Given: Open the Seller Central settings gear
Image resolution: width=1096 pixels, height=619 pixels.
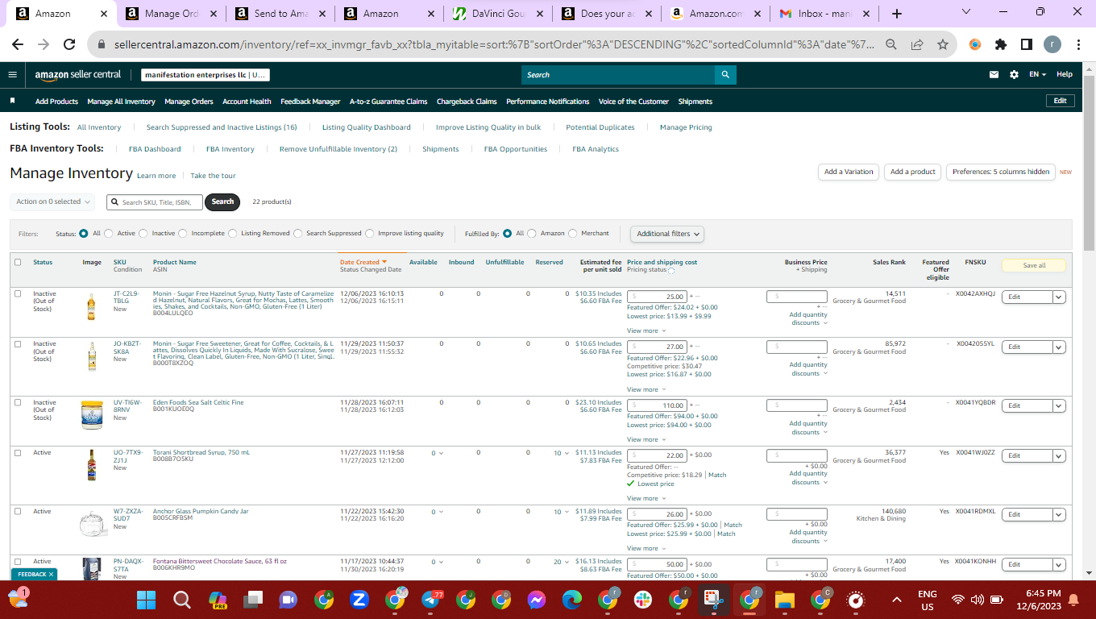Looking at the screenshot, I should pyautogui.click(x=1014, y=74).
